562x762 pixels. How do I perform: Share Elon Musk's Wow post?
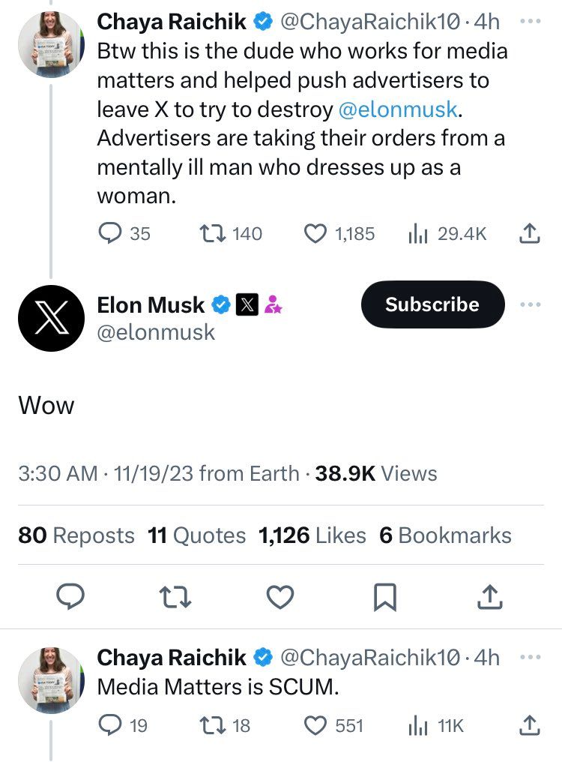pyautogui.click(x=489, y=597)
